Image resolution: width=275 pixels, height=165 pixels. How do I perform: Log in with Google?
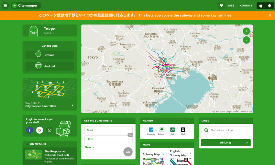click(x=40, y=130)
